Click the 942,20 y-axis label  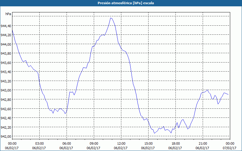tap(6, 127)
